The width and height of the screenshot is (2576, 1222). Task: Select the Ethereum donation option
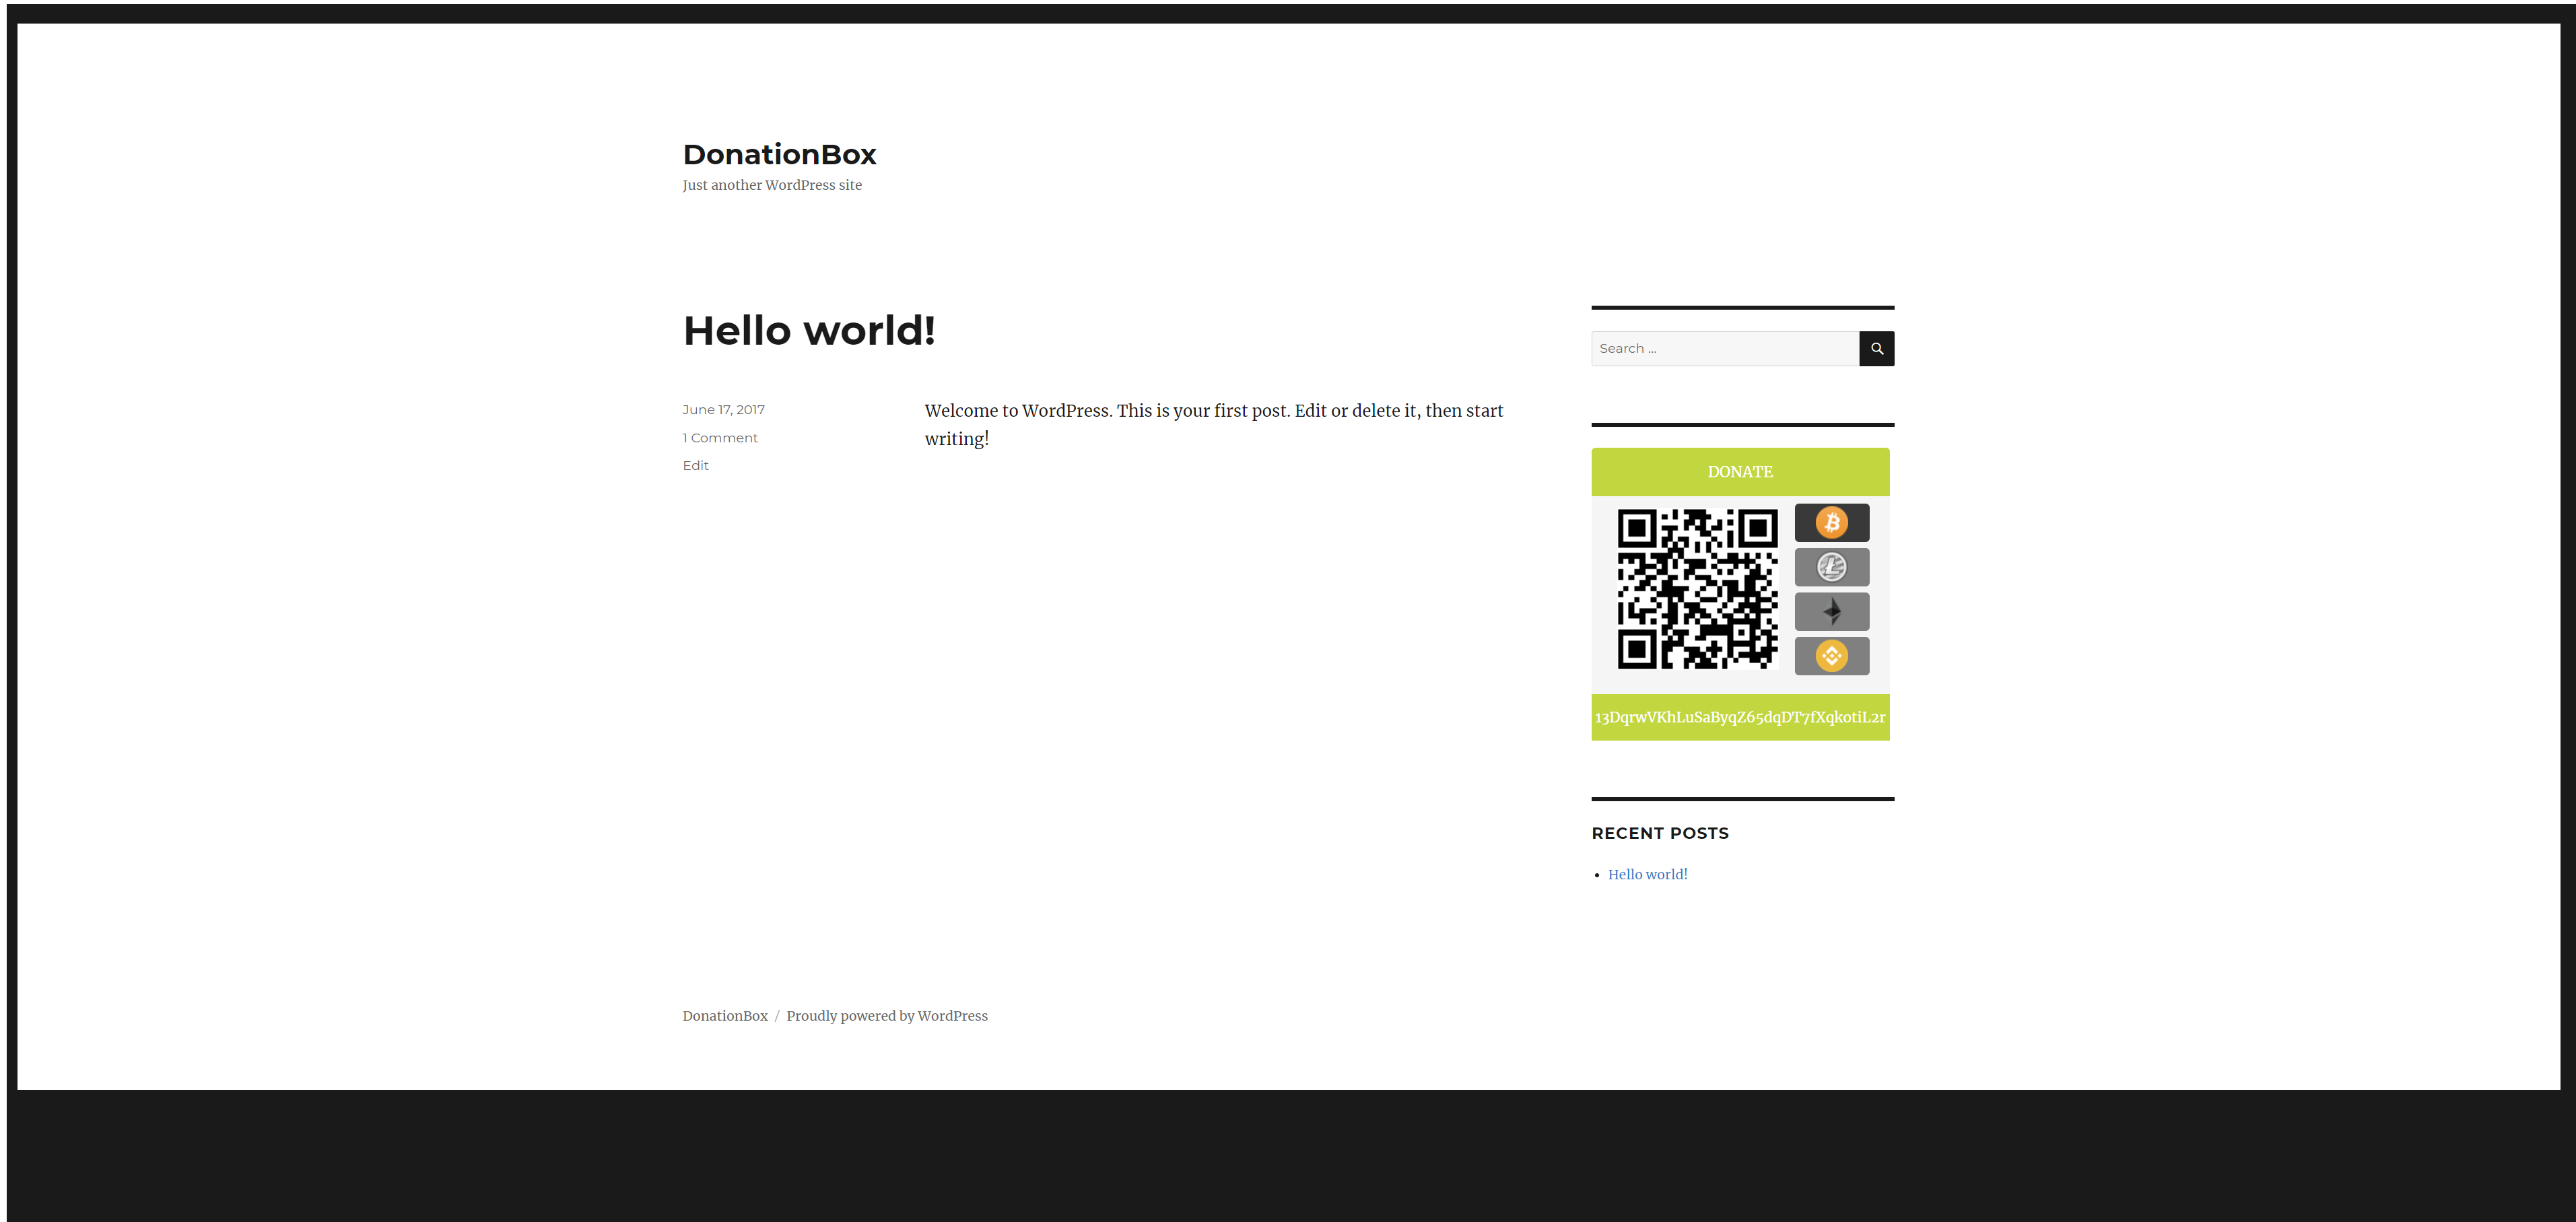click(x=1831, y=611)
